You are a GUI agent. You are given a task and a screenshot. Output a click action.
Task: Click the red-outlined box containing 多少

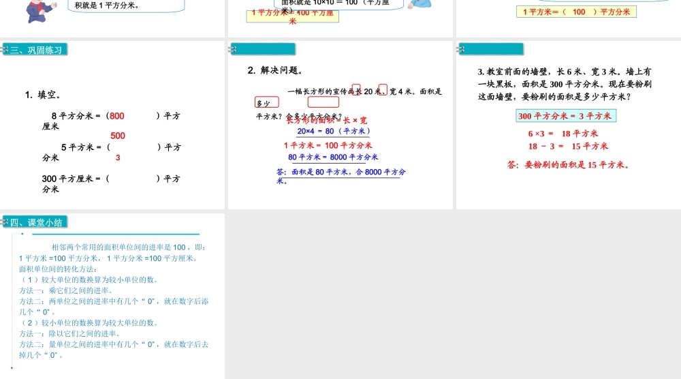(266, 103)
